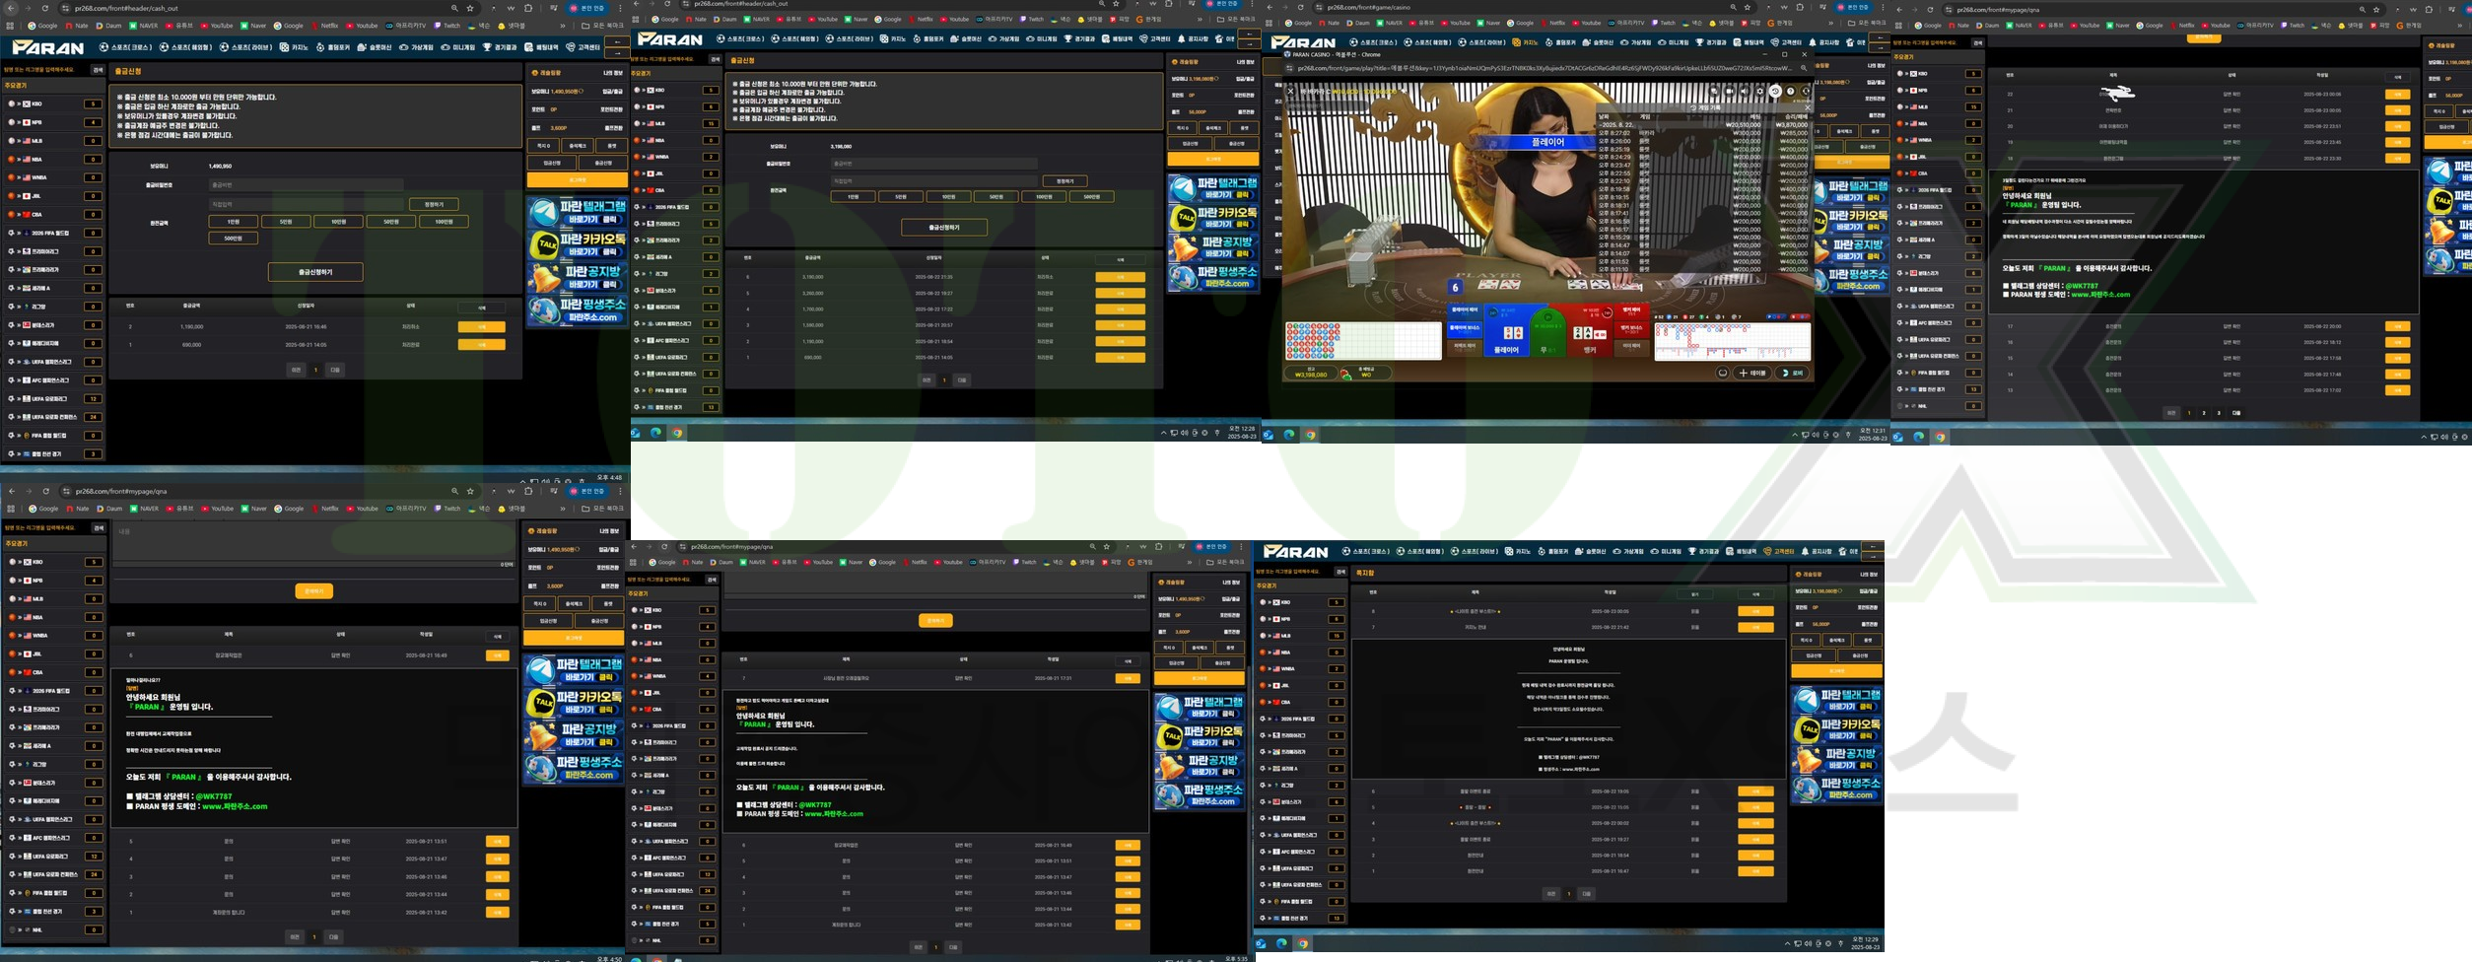Open Edge in taskbar showing 12:31 clock
This screenshot has width=2472, height=962.
tap(1289, 435)
